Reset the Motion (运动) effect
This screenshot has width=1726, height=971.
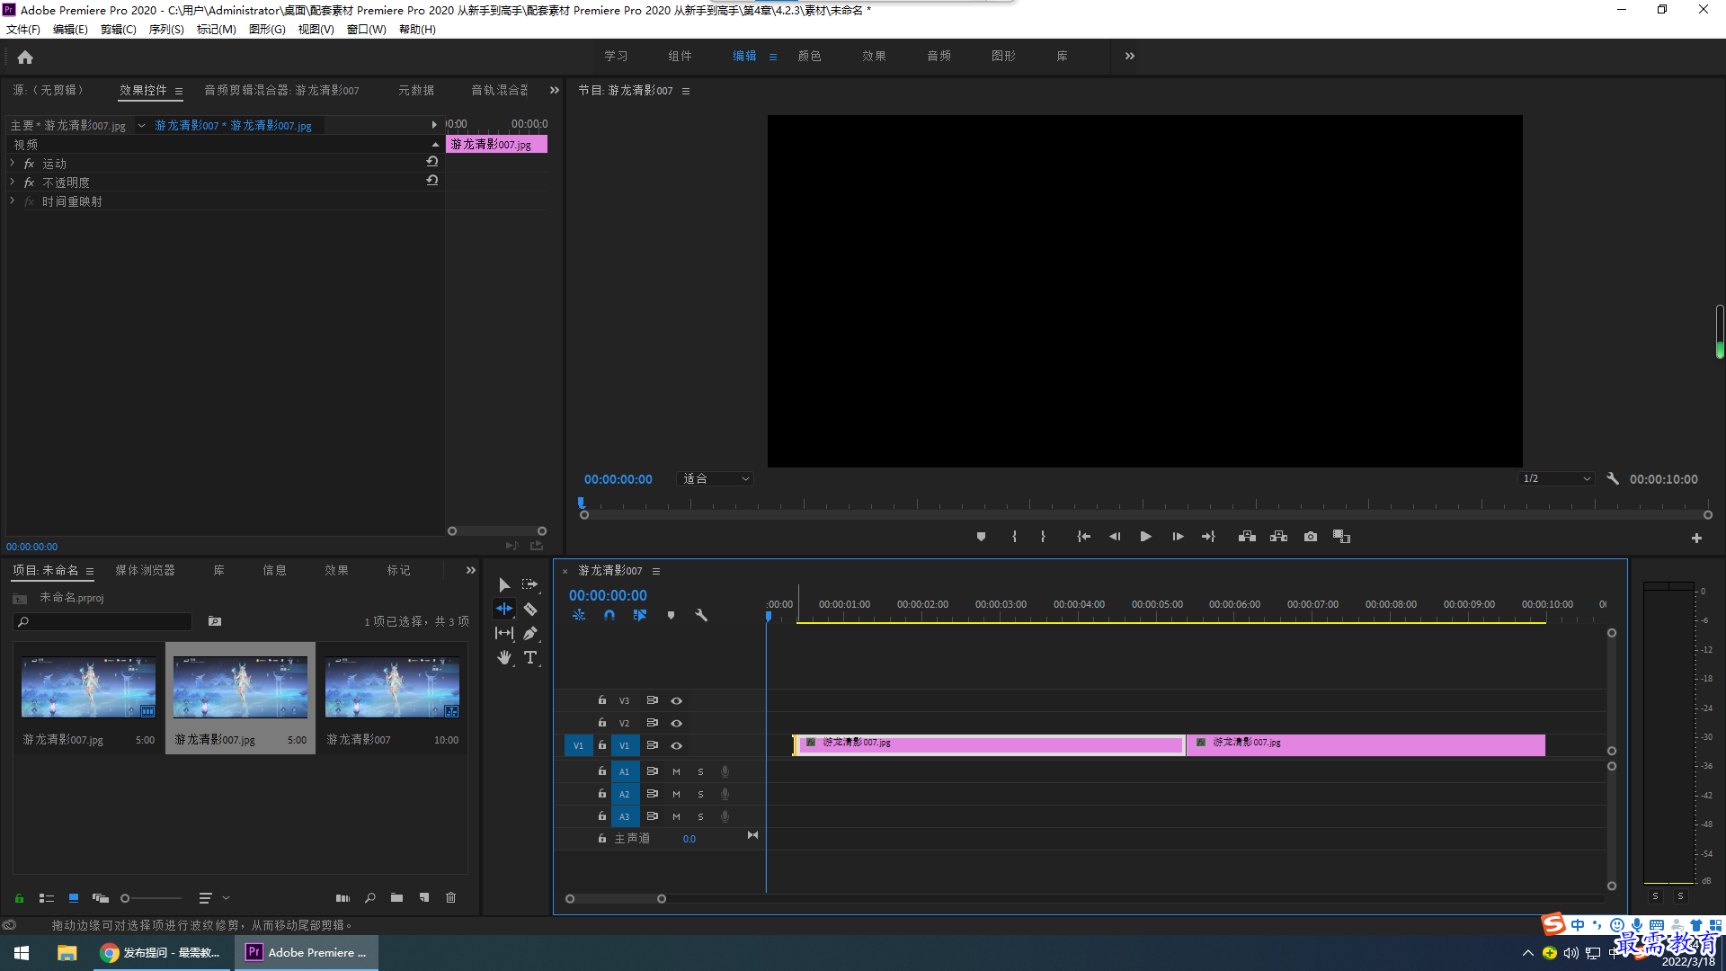tap(432, 162)
